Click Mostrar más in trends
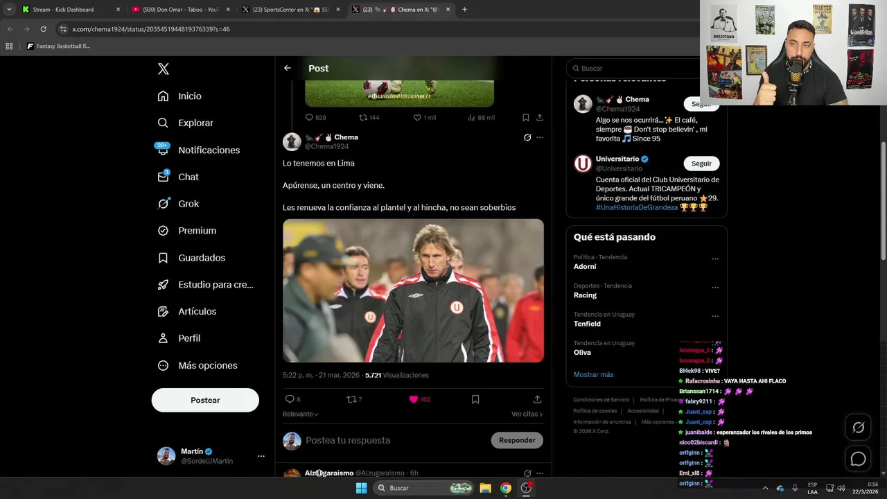 coord(593,374)
